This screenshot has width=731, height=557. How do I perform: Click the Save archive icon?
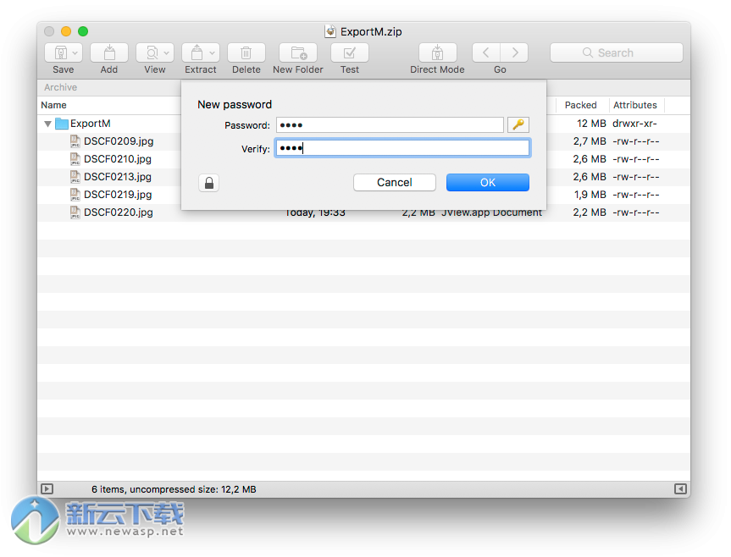pos(59,51)
